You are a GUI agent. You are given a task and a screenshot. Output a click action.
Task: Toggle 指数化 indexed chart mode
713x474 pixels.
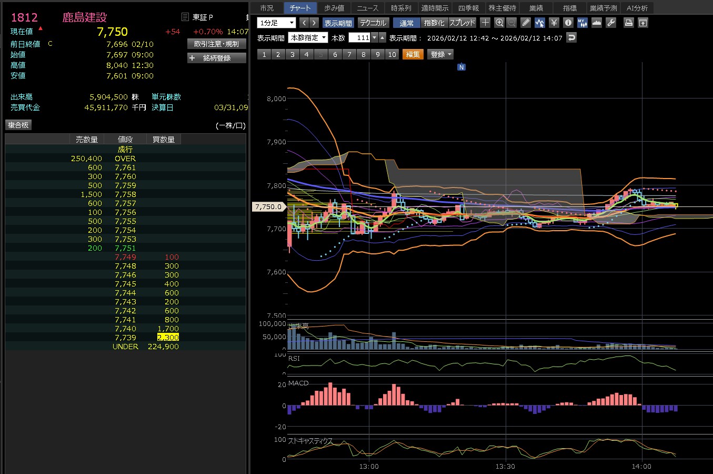pyautogui.click(x=434, y=23)
